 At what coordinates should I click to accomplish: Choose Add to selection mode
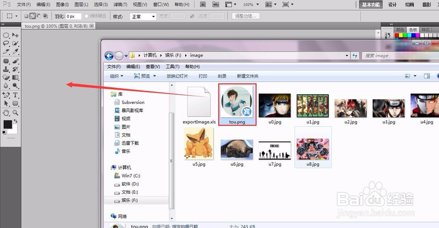tap(33, 16)
